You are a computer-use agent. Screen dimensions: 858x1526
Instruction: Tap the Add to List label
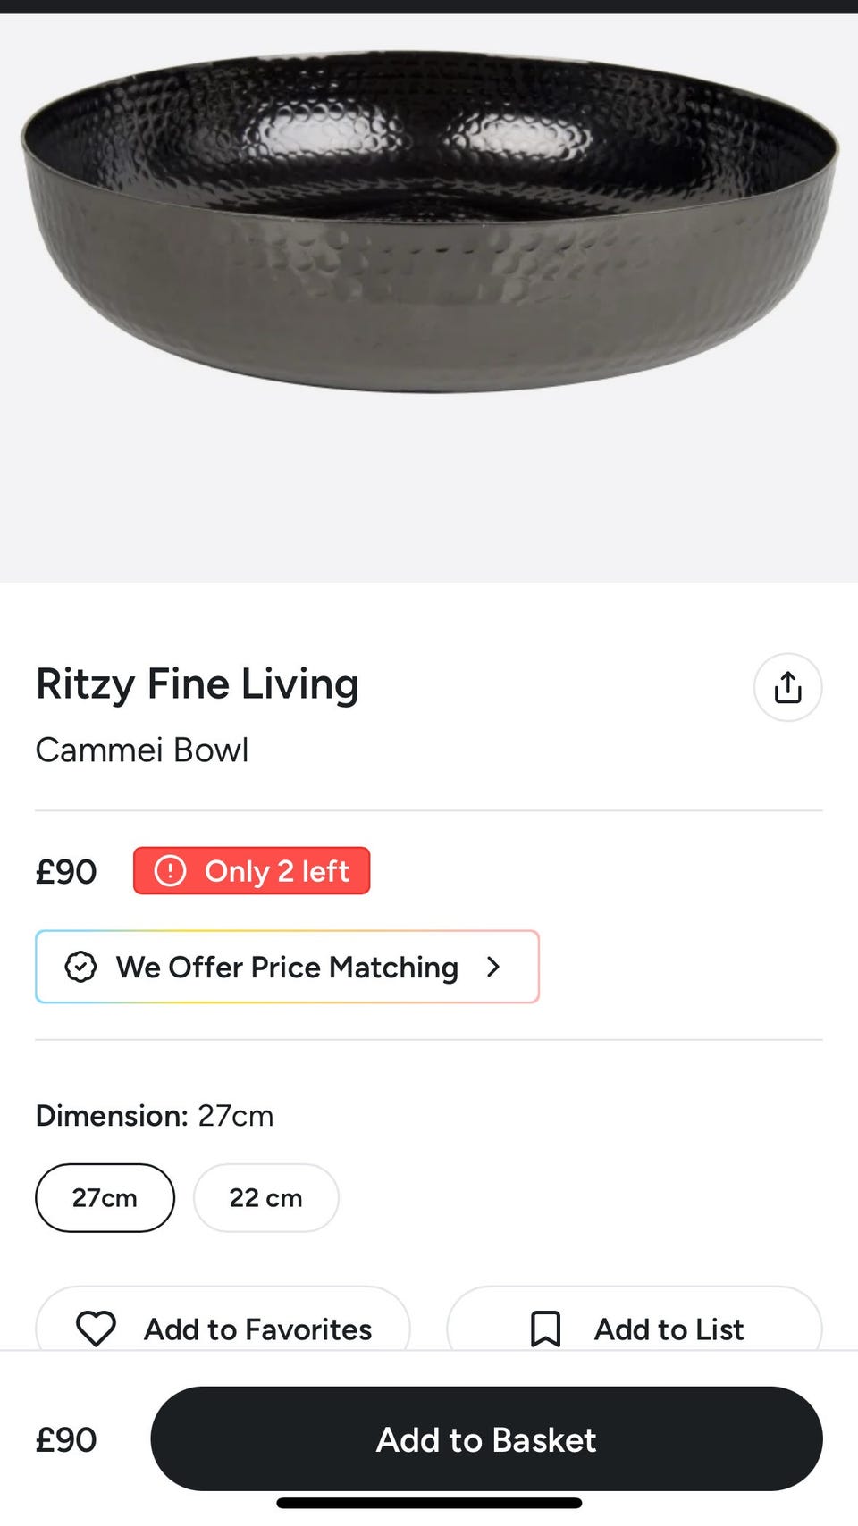tap(669, 1329)
